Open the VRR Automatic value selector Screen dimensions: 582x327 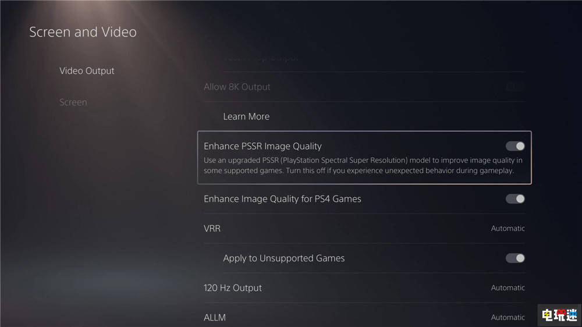(508, 228)
